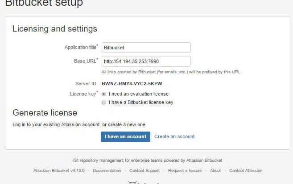Click the "Licensing and settings" heading
The width and height of the screenshot is (293, 184).
(55, 29)
